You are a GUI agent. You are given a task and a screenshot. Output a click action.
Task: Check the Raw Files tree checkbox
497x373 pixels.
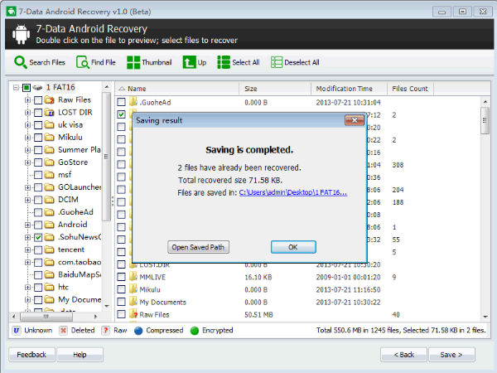click(x=38, y=100)
